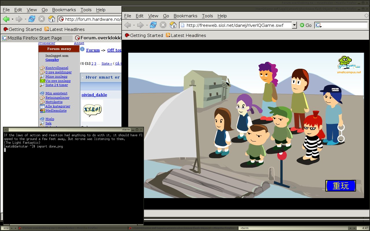Open forward-history dropdown in the forum window
This screenshot has width=370, height=231.
tap(25, 19)
